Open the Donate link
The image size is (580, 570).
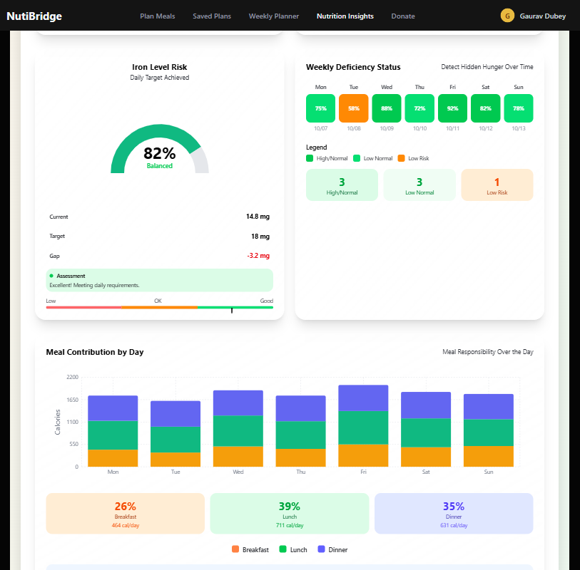coord(403,16)
